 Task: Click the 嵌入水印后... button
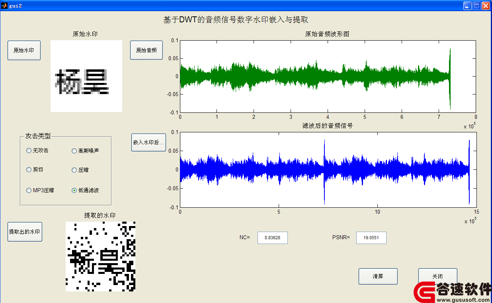pyautogui.click(x=148, y=142)
